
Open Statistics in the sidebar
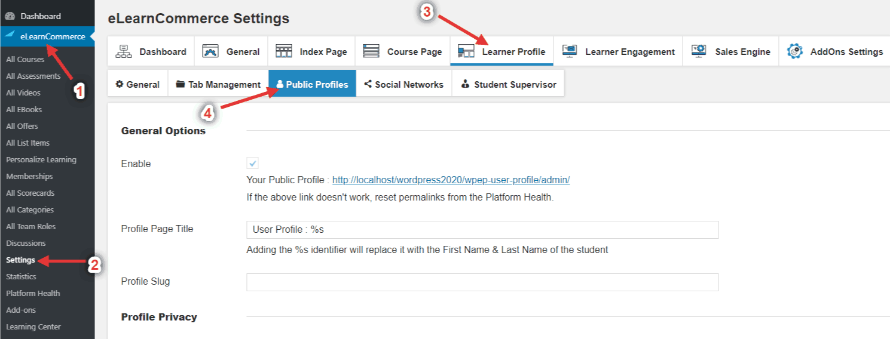pos(21,276)
